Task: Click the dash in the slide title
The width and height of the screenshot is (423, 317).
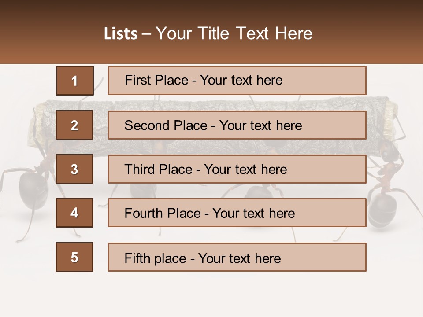Action: [x=147, y=33]
